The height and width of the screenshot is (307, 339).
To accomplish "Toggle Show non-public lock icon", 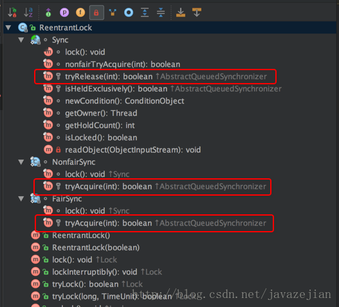I will coord(96,12).
